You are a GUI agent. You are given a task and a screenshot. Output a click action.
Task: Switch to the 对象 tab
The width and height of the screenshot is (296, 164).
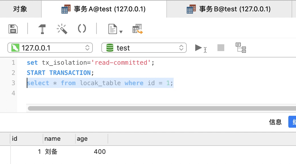pos(20,9)
